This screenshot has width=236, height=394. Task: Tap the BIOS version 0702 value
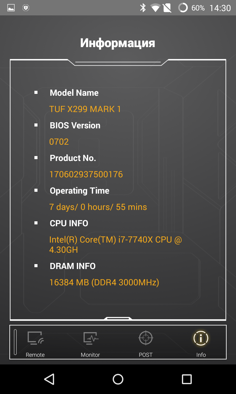click(59, 142)
